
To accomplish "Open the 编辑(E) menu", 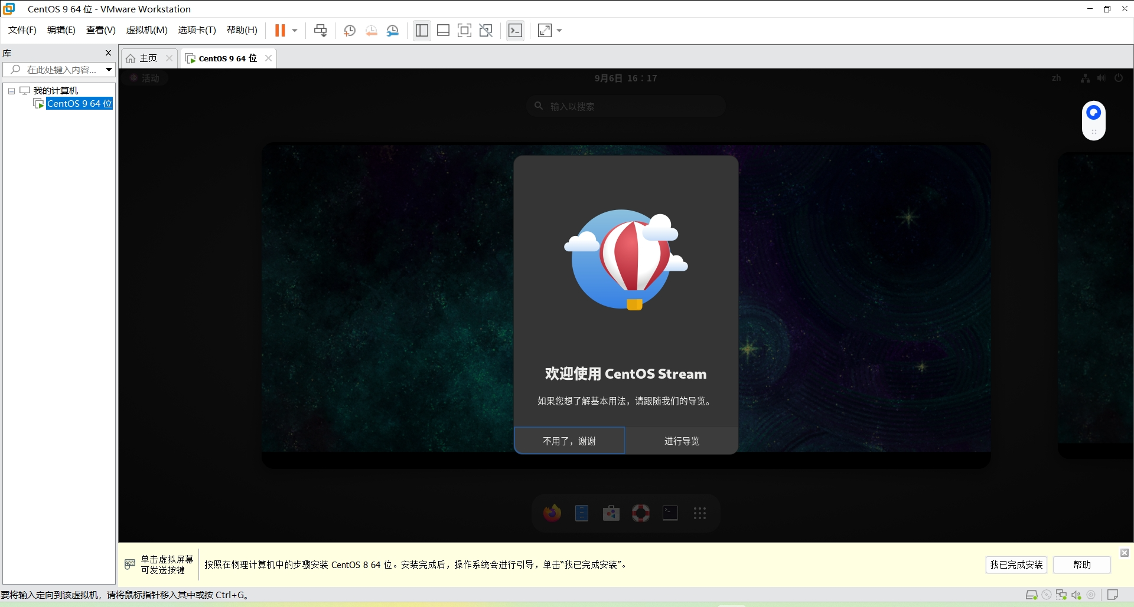I will click(x=61, y=30).
